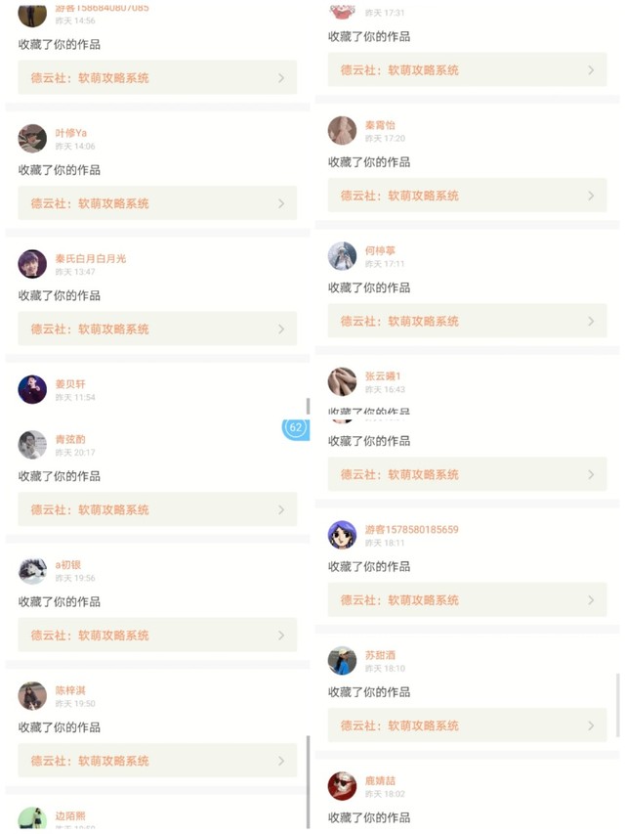625x834 pixels.
Task: Open 鹿靖喆's red avatar
Action: point(342,786)
